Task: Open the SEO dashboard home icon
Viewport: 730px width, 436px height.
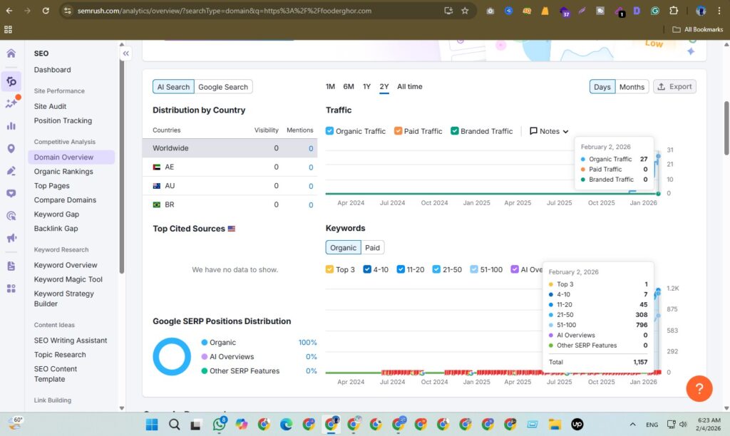Action: click(11, 53)
